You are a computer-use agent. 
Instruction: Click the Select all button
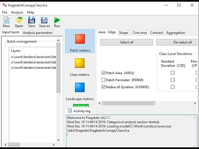pyautogui.click(x=126, y=42)
